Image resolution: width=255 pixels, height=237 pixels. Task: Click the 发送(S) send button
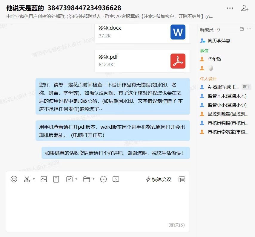click(176, 225)
